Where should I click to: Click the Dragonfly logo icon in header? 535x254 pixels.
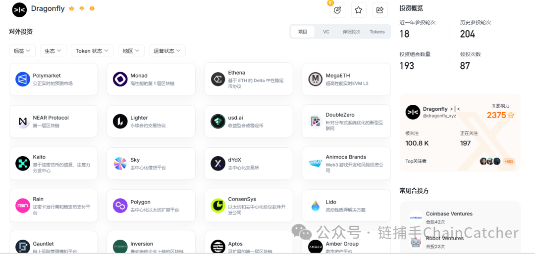click(19, 9)
